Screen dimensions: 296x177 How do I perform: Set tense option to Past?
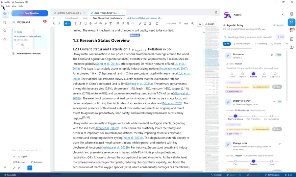235,161
